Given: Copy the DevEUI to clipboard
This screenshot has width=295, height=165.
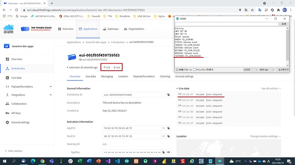Looking at the screenshot, I should click(x=168, y=136).
